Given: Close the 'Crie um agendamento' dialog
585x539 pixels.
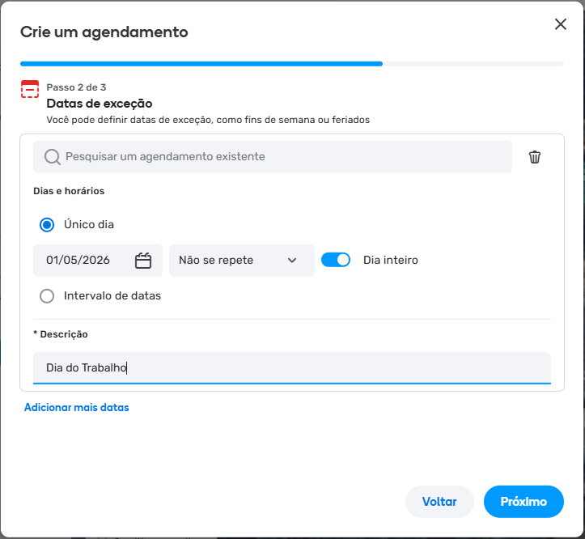Looking at the screenshot, I should (560, 24).
